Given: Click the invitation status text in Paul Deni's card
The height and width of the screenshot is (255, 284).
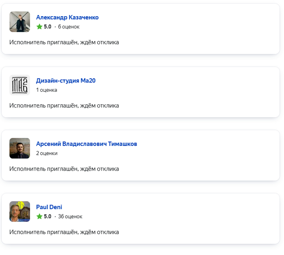Looking at the screenshot, I should point(64,232).
